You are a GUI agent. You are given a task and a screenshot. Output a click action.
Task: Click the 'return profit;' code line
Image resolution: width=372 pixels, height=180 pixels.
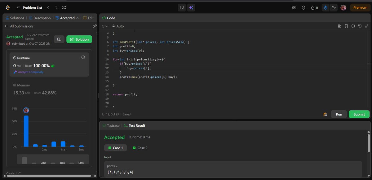pyautogui.click(x=125, y=94)
